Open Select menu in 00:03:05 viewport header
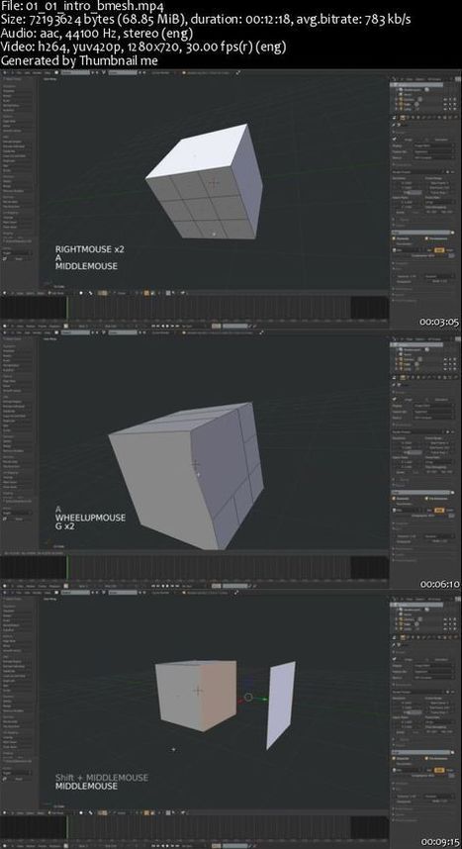This screenshot has width=462, height=849. point(31,292)
